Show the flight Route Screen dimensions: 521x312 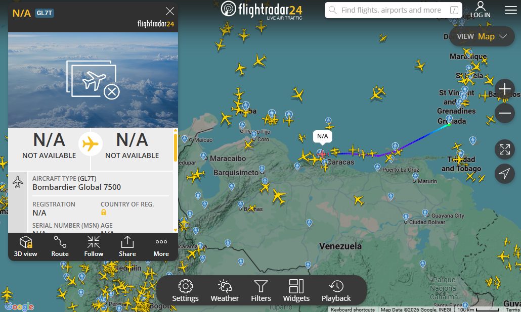tap(60, 246)
